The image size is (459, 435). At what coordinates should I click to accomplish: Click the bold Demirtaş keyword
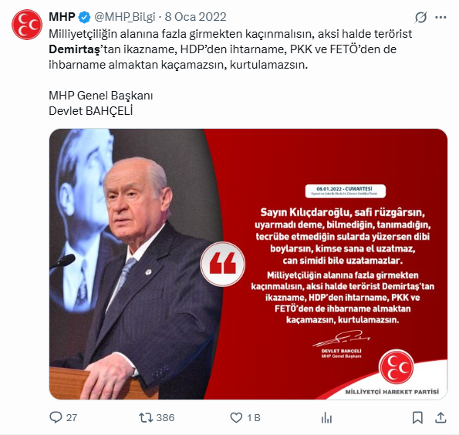tap(74, 49)
